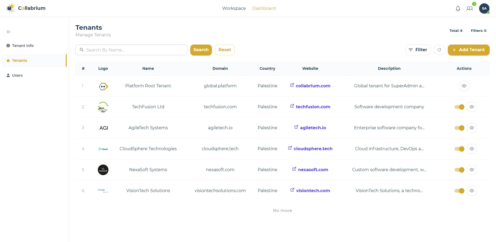Disable the AgileTech Systems tenant toggle
Viewport: 496px width, 242px height.
(x=459, y=128)
